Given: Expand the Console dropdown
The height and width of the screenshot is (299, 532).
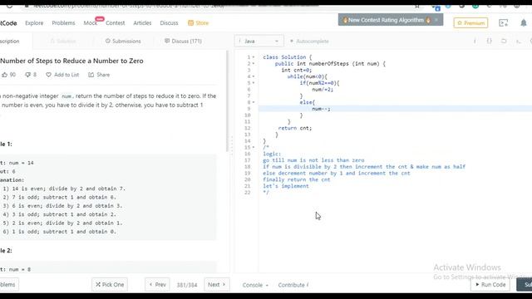Looking at the screenshot, I should (x=255, y=285).
